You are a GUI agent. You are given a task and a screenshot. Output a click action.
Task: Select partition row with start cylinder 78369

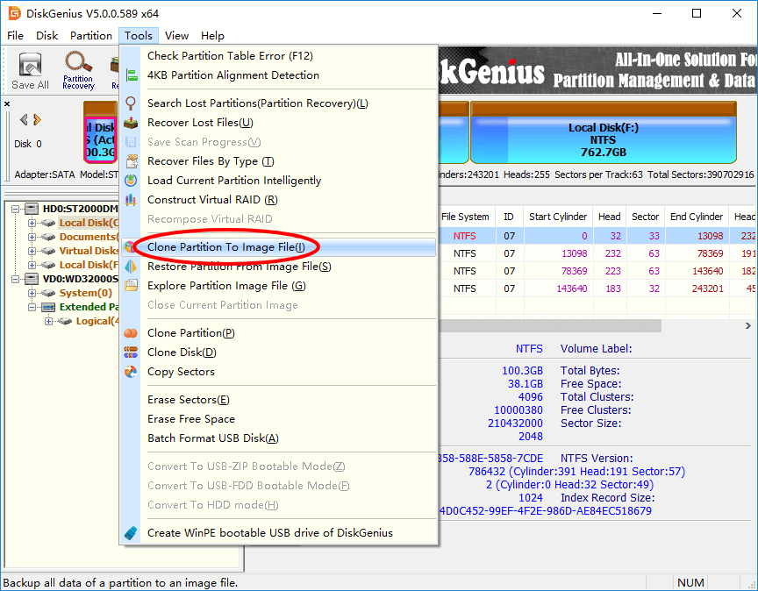click(x=597, y=271)
